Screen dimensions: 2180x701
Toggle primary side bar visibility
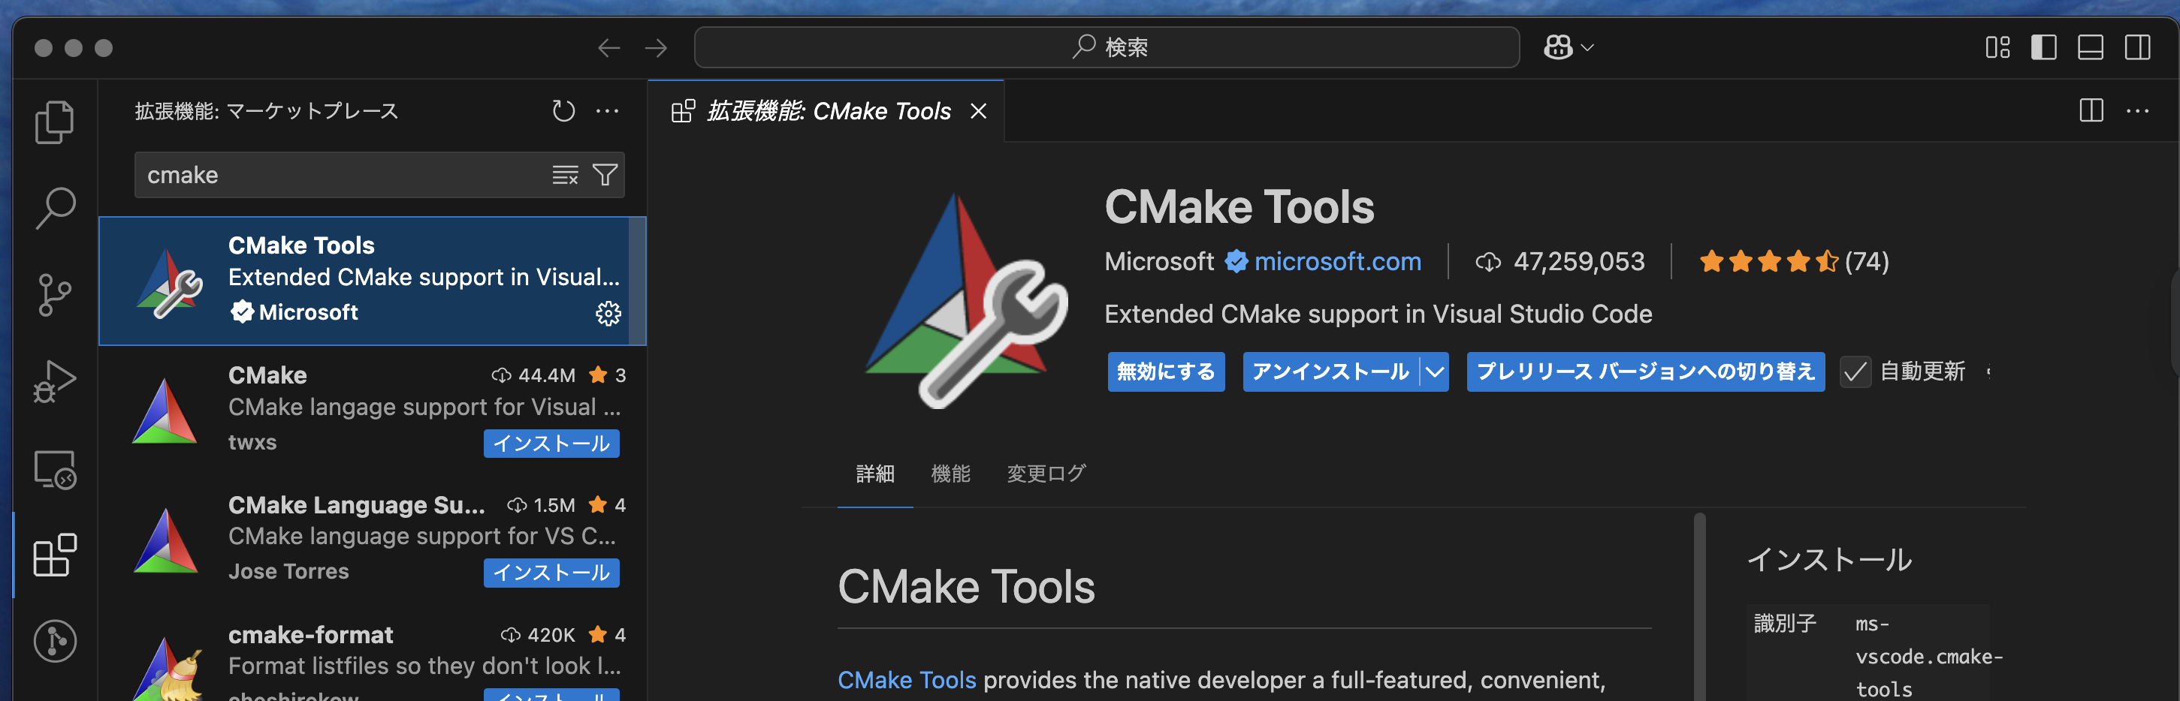pos(2044,47)
